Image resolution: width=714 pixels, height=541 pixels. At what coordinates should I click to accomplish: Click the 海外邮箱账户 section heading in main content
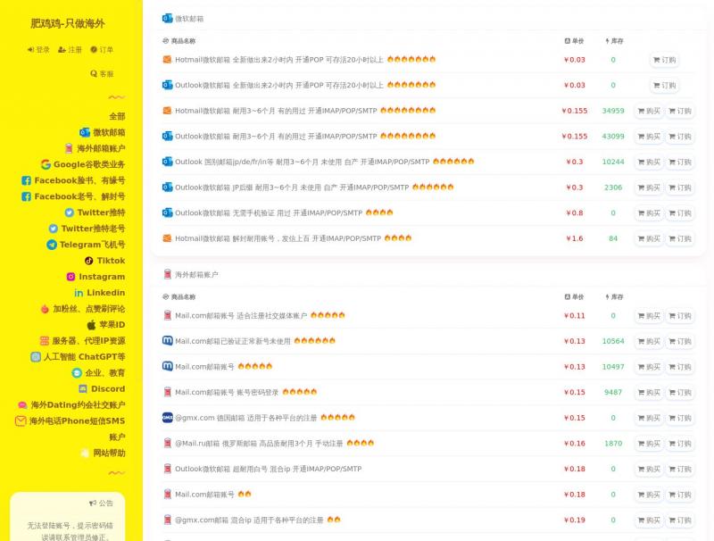point(196,275)
